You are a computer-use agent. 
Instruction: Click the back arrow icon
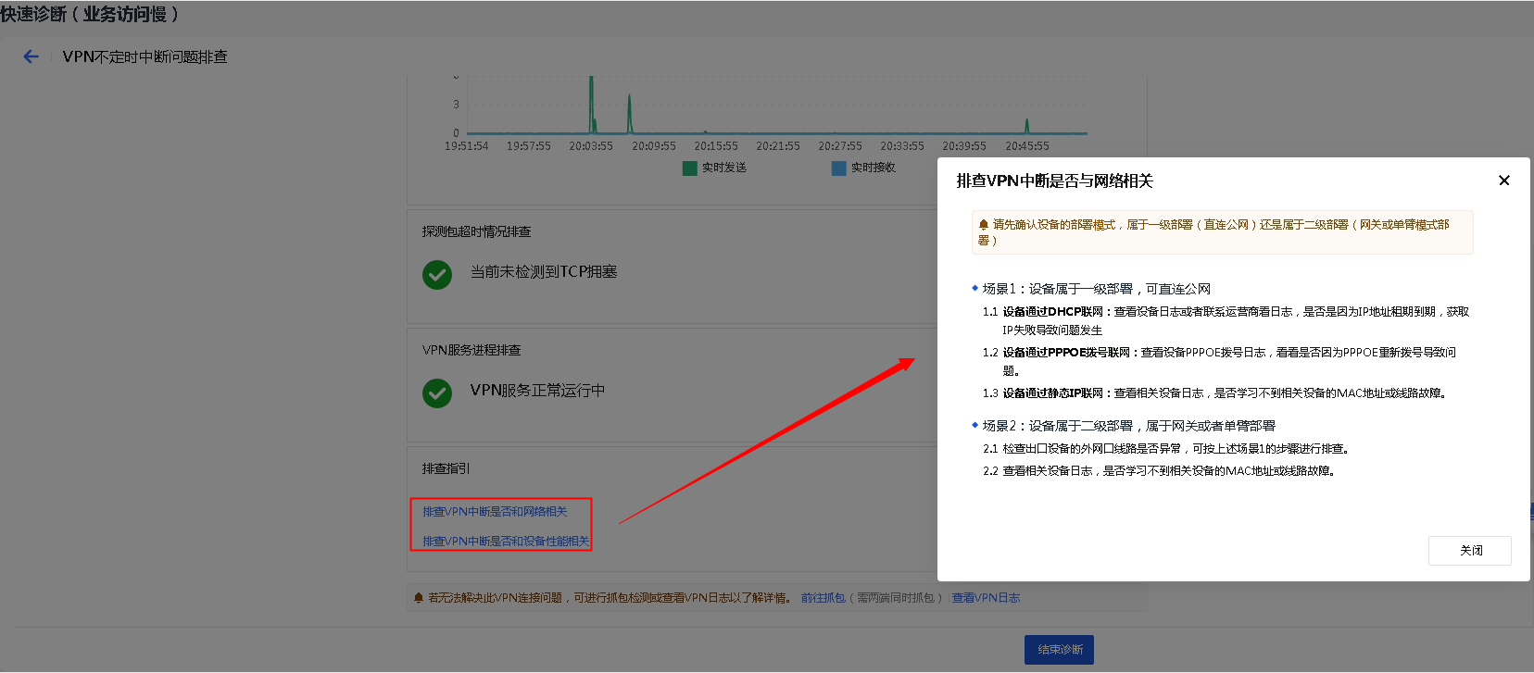click(x=31, y=56)
